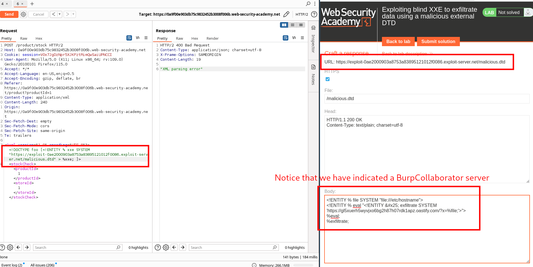Click Web Security Academy logo
Viewport: 533px width, 267px height.
(348, 17)
